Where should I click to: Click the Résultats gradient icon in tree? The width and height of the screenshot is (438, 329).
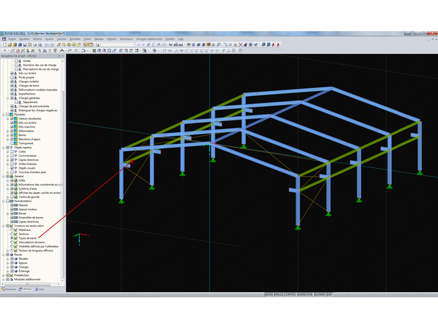[x=12, y=114]
